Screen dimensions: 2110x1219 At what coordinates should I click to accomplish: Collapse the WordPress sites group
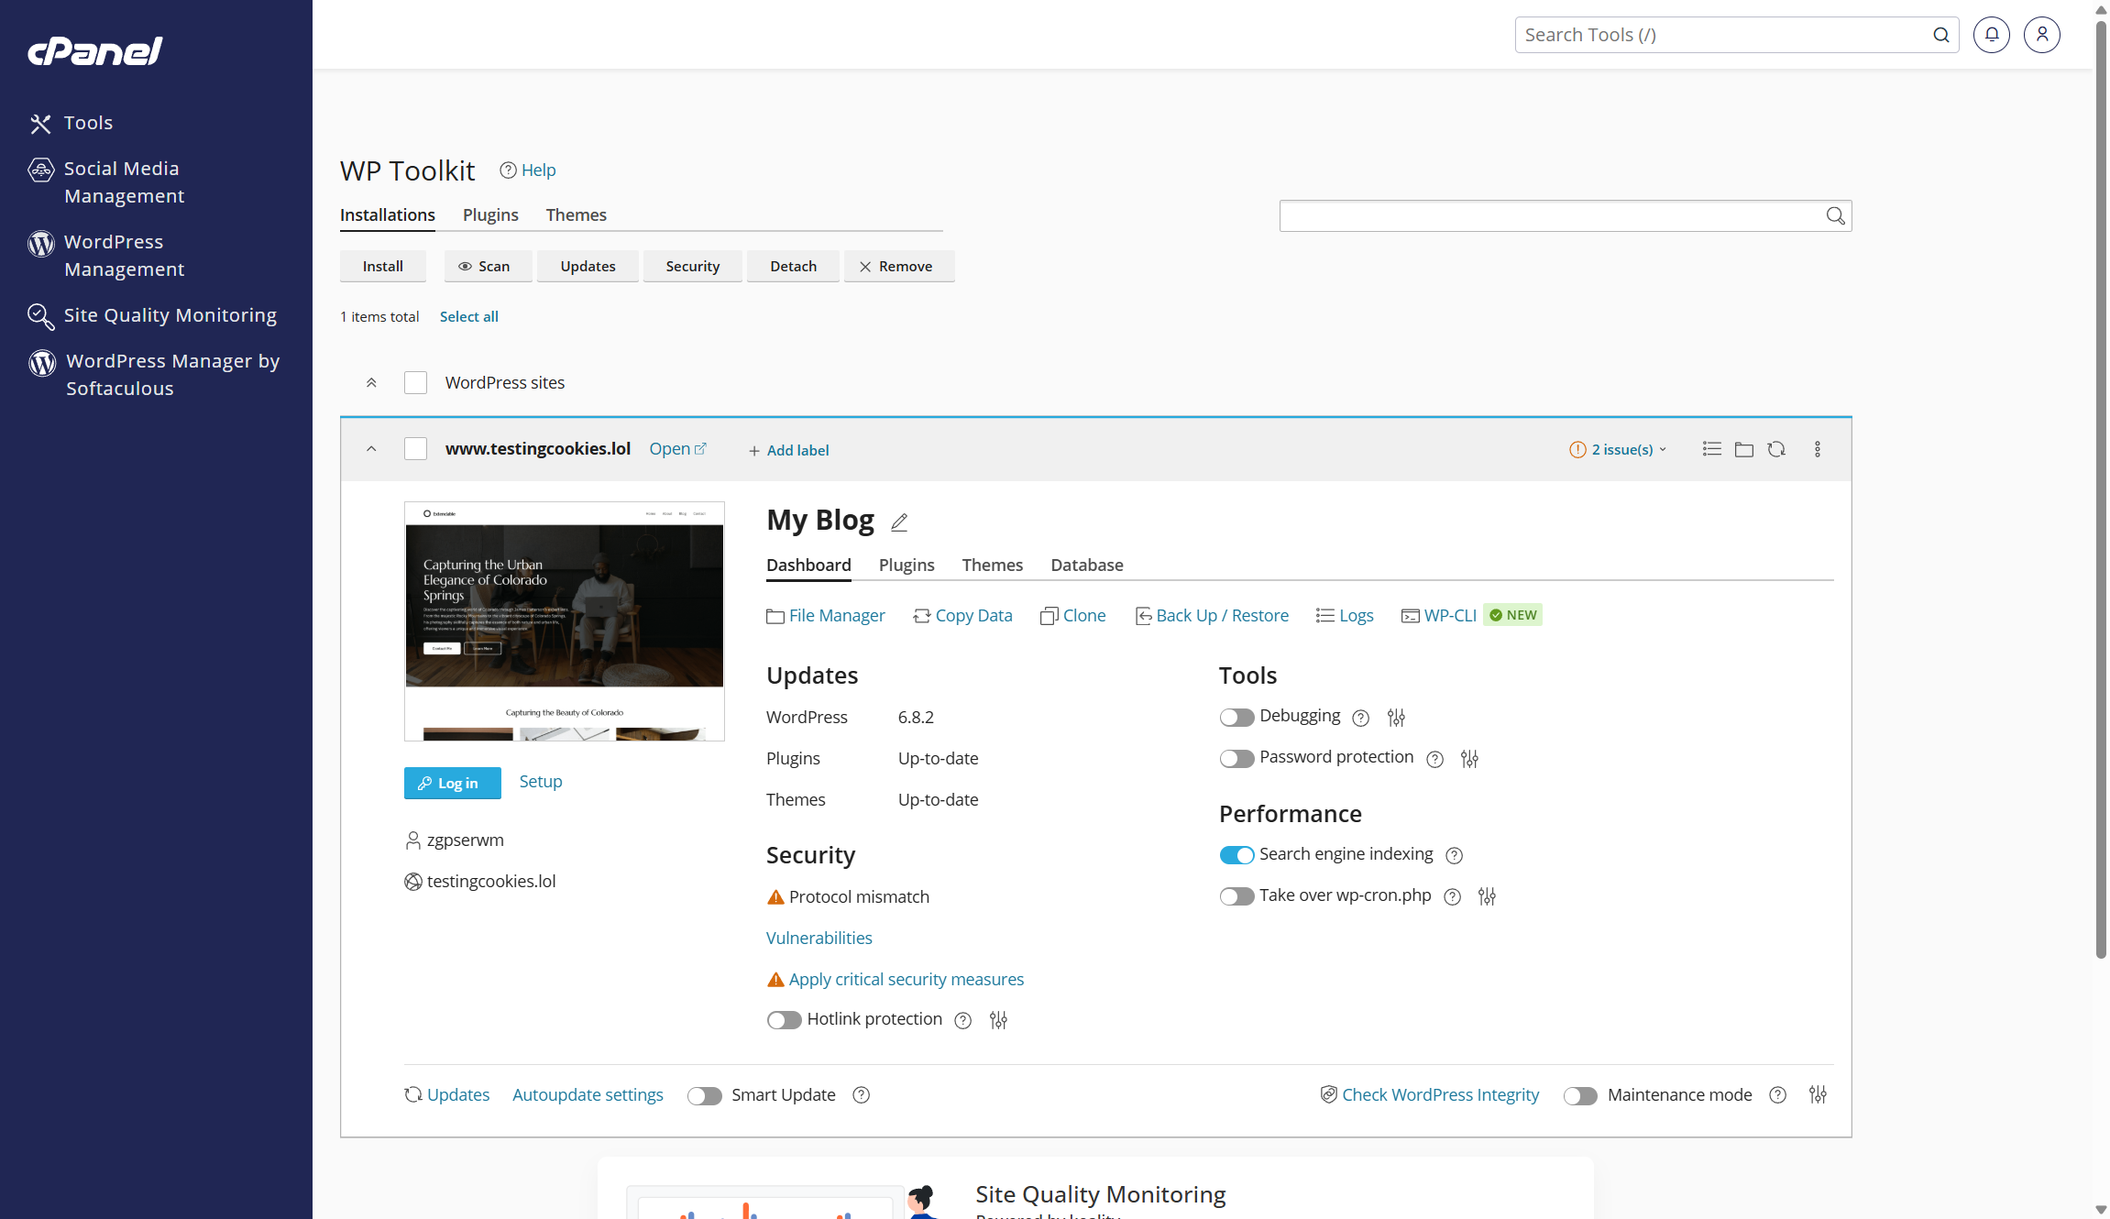[x=371, y=383]
